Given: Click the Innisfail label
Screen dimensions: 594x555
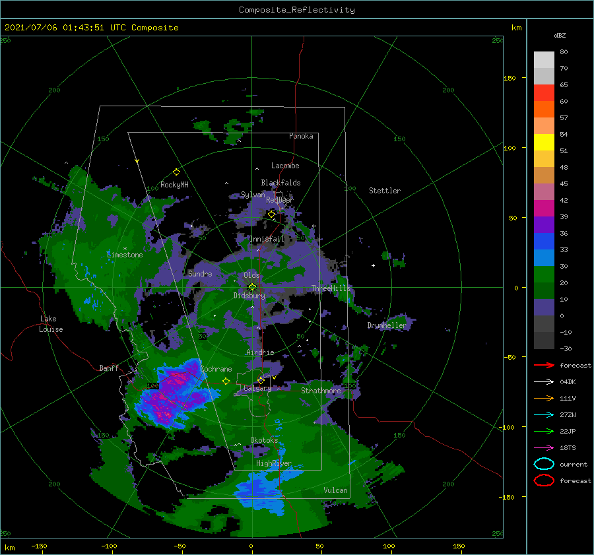Looking at the screenshot, I should click(267, 239).
